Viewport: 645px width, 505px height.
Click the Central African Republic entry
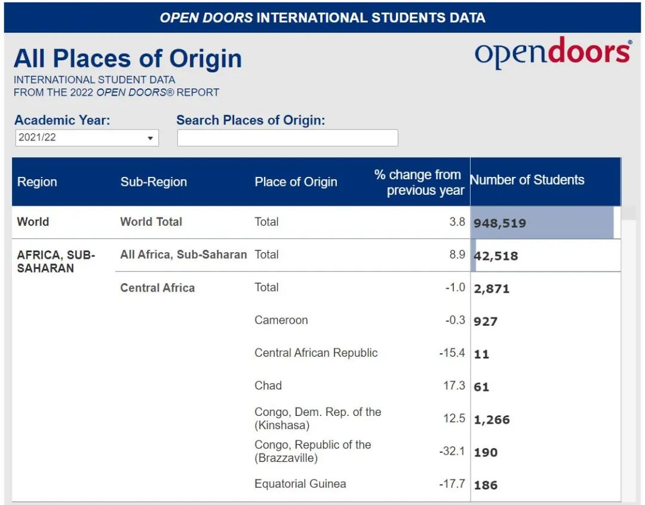(x=316, y=353)
